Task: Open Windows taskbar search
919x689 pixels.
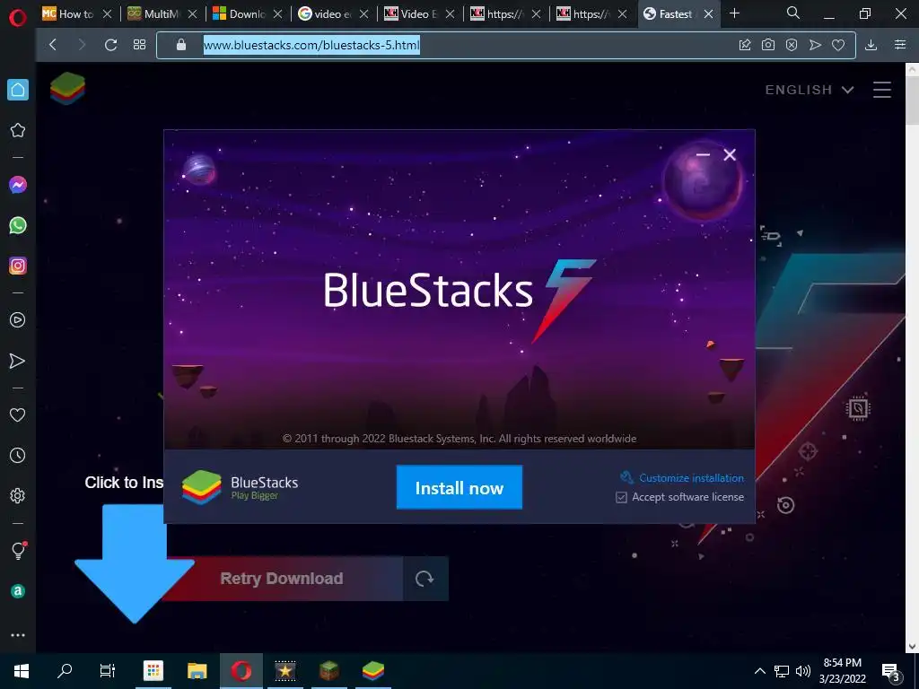Action: tap(65, 671)
